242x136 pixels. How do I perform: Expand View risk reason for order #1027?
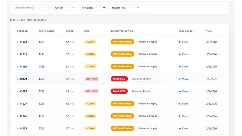click(183, 104)
